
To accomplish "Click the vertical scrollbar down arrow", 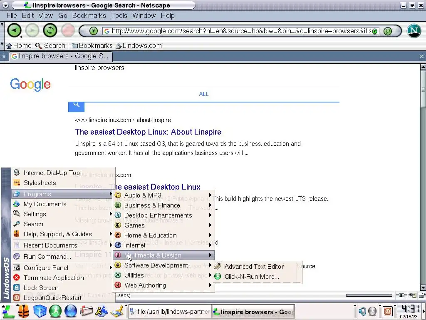I will pos(423,288).
